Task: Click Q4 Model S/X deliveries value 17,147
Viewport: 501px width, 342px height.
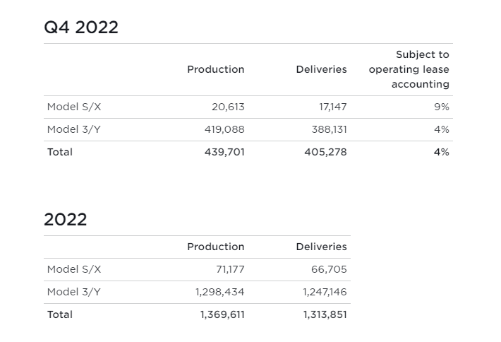Action: tap(332, 107)
